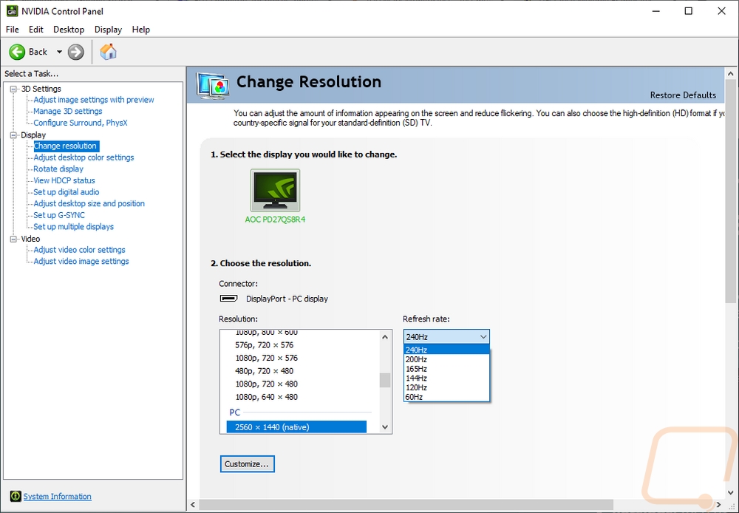739x513 pixels.
Task: Open Configure Surround, PhysX
Action: [x=81, y=123]
